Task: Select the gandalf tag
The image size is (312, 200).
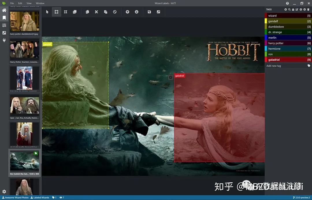Action: (x=288, y=21)
